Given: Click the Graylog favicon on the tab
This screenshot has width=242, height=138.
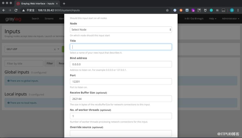Looking at the screenshot, I should [18, 4].
